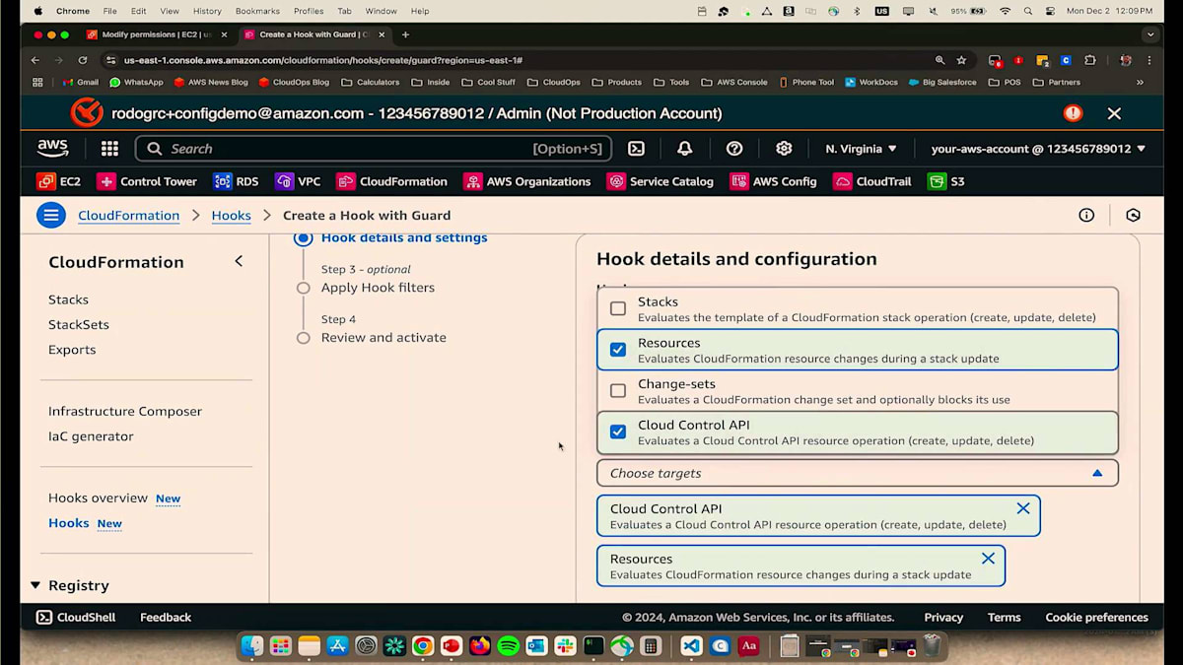Screen dimensions: 1183x665
Task: Select Apply Hook filters step
Action: (378, 288)
